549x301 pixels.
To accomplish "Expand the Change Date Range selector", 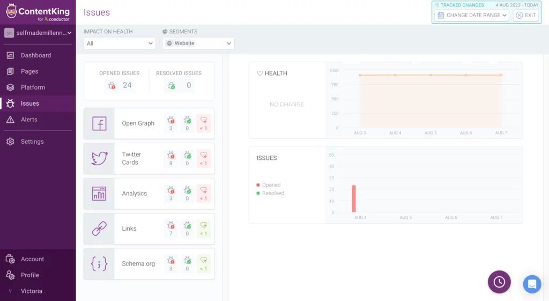I will pos(472,15).
